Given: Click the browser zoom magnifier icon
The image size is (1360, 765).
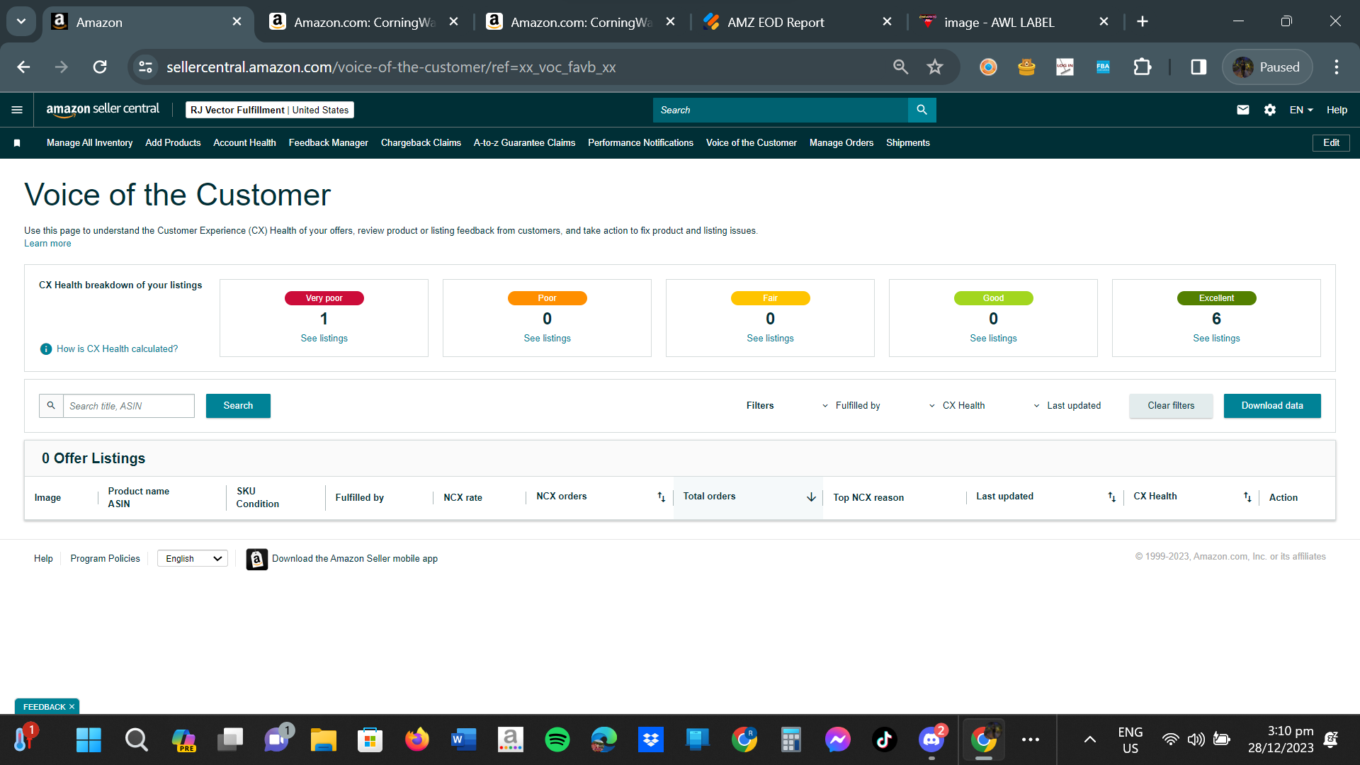Looking at the screenshot, I should point(900,67).
